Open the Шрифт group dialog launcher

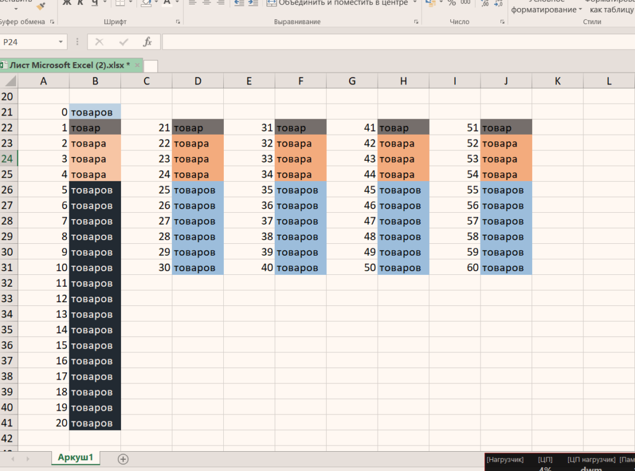(x=178, y=22)
